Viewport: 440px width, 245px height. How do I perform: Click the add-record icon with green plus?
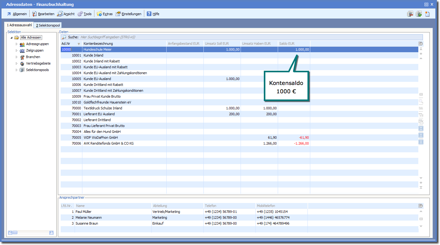tap(419, 14)
